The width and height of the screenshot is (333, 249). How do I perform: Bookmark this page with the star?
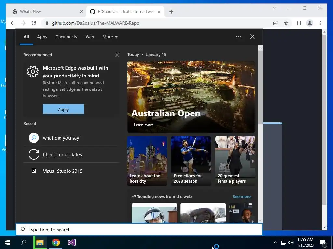(x=286, y=23)
